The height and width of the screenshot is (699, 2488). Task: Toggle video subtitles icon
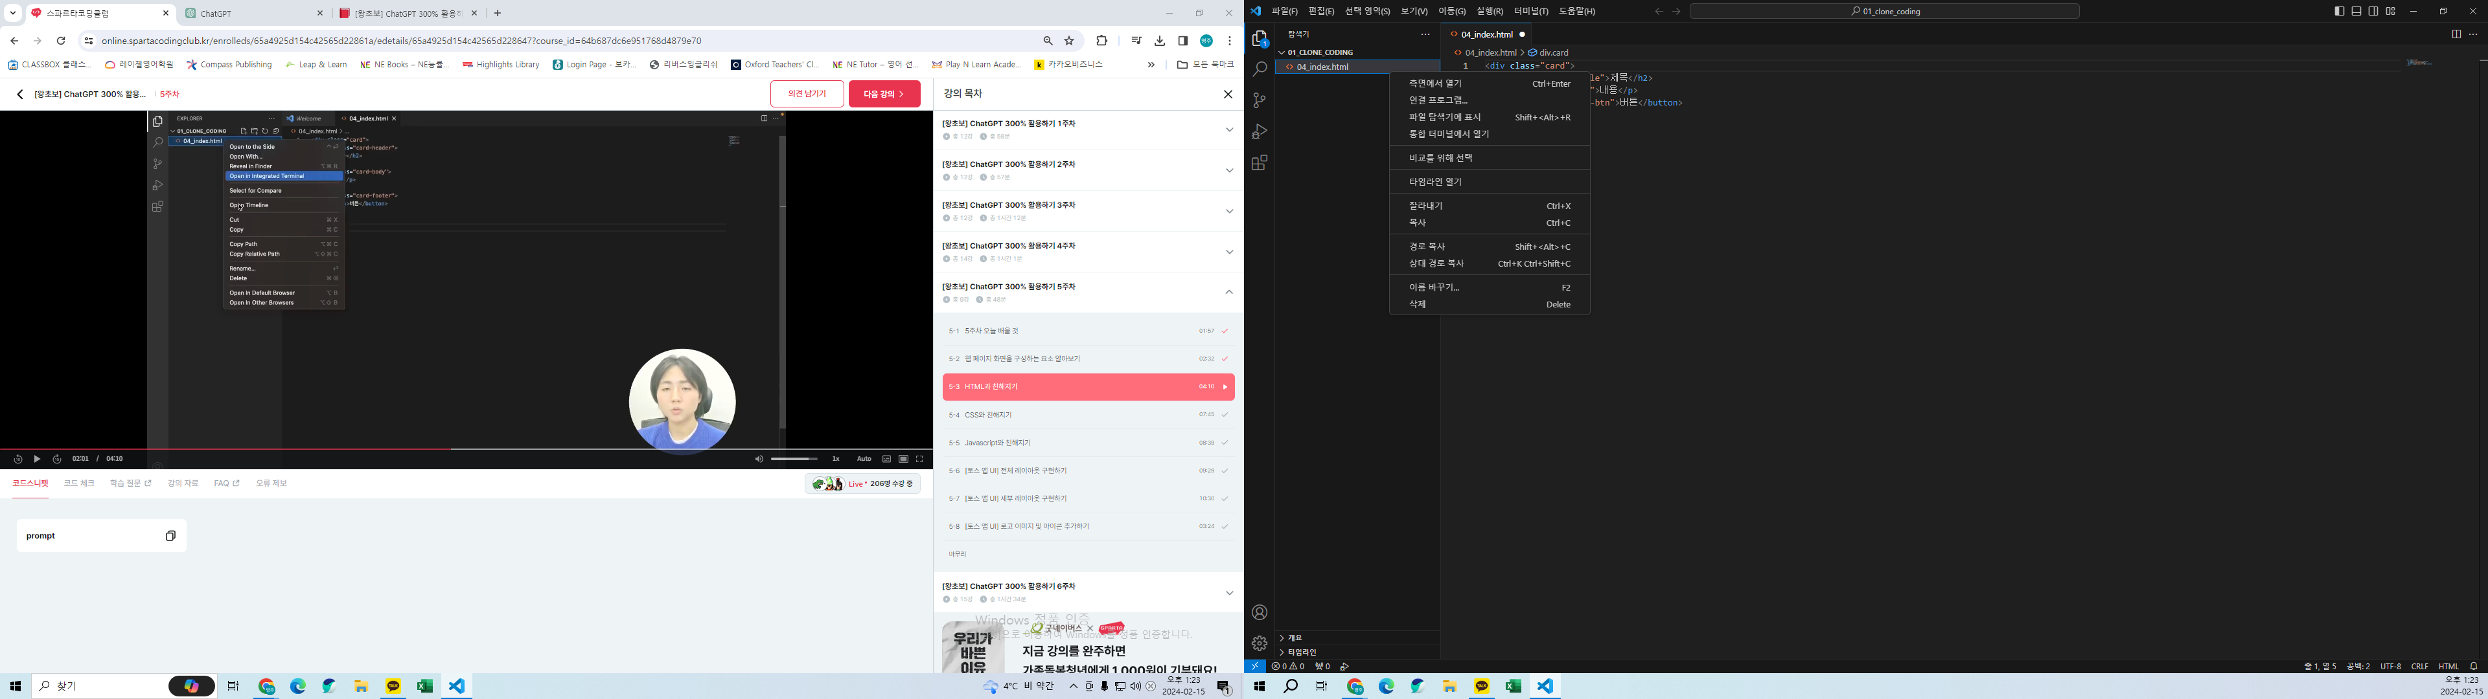pyautogui.click(x=886, y=459)
